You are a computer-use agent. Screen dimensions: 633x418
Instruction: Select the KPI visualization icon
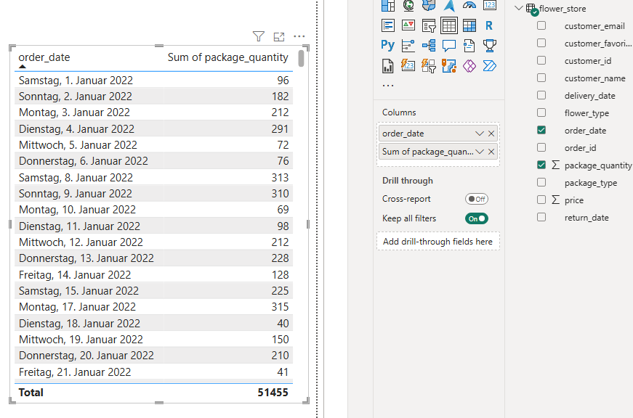(408, 25)
